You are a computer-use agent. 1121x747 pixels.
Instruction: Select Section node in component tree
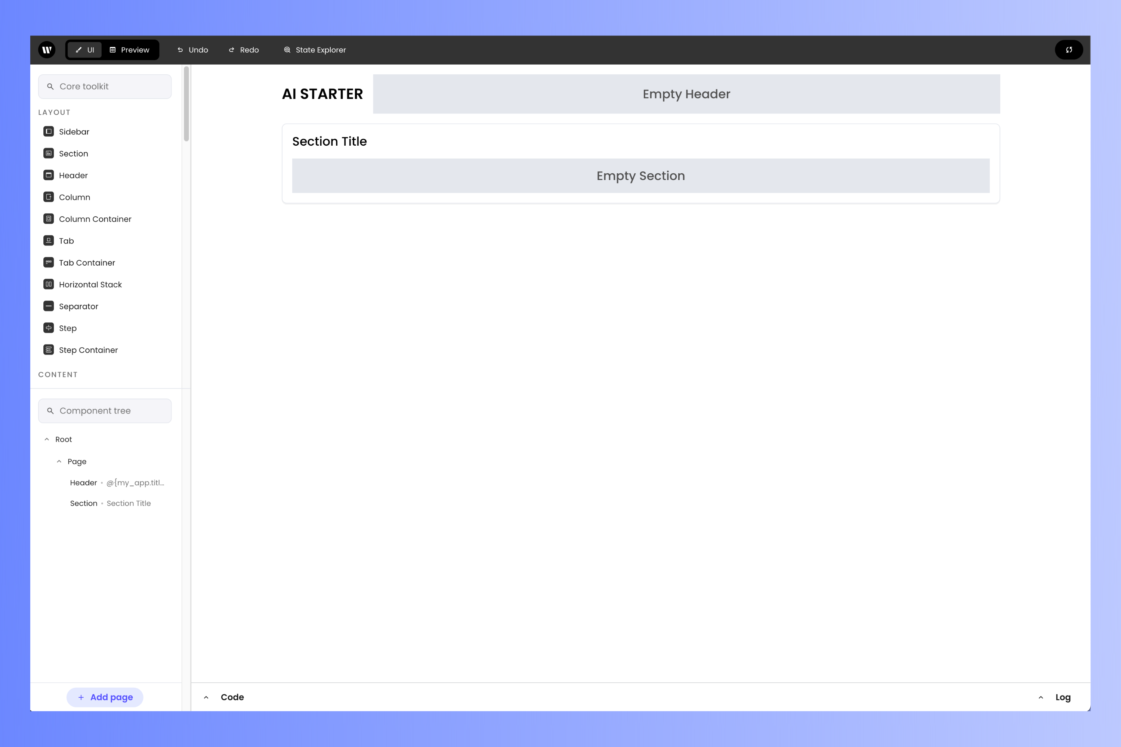(x=110, y=503)
